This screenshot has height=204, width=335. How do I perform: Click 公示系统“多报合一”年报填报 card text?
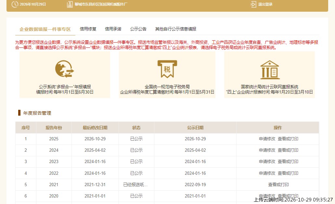[65, 87]
